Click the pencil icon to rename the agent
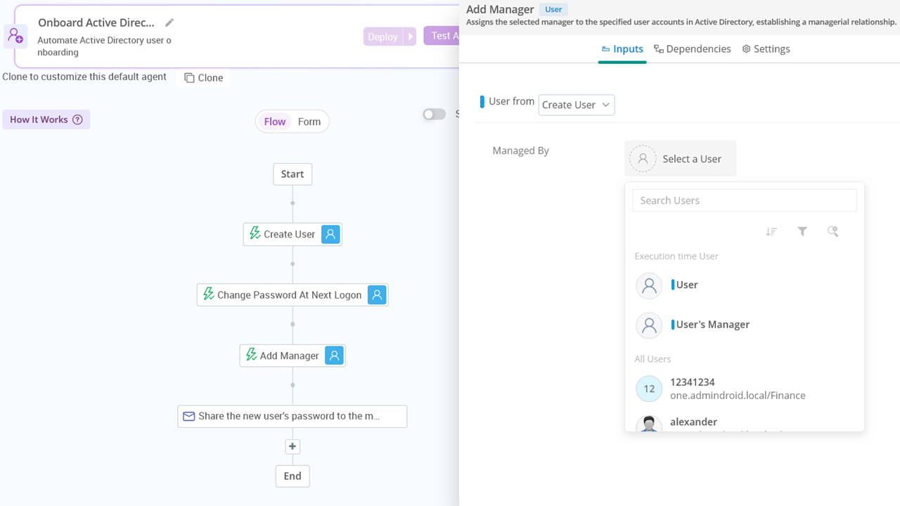Screen dimensions: 900x506 (169, 22)
